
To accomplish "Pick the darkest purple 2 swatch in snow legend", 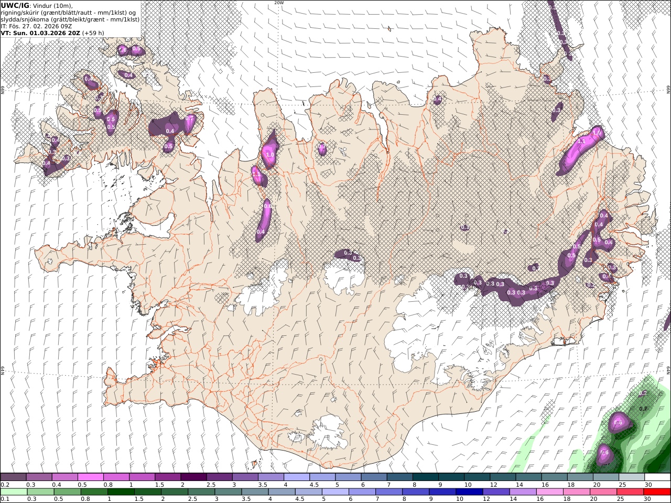I will click(193, 477).
